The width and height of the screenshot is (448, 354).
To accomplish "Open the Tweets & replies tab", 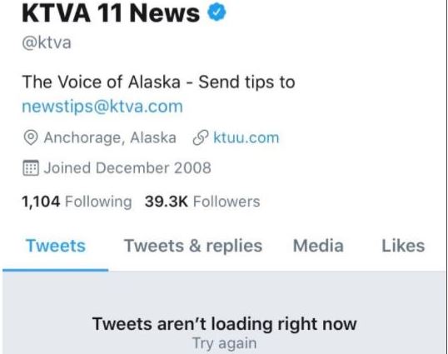I will coord(193,246).
